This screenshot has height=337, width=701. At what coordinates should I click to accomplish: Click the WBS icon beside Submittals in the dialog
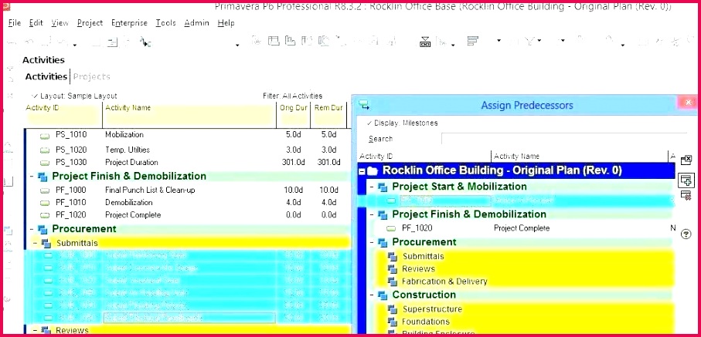coord(392,257)
